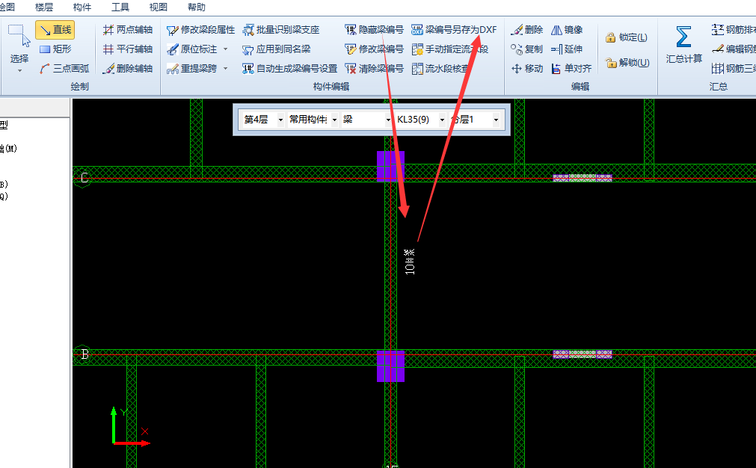Image resolution: width=756 pixels, height=468 pixels.
Task: Click 梁编号另存为DXF command
Action: (454, 30)
